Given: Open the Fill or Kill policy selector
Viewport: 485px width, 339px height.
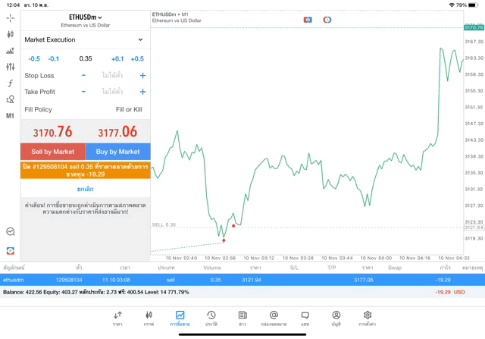Looking at the screenshot, I should click(128, 110).
